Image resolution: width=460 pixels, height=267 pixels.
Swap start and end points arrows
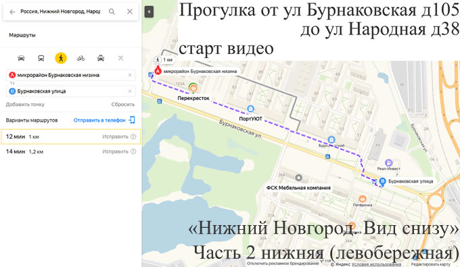[x=12, y=83]
